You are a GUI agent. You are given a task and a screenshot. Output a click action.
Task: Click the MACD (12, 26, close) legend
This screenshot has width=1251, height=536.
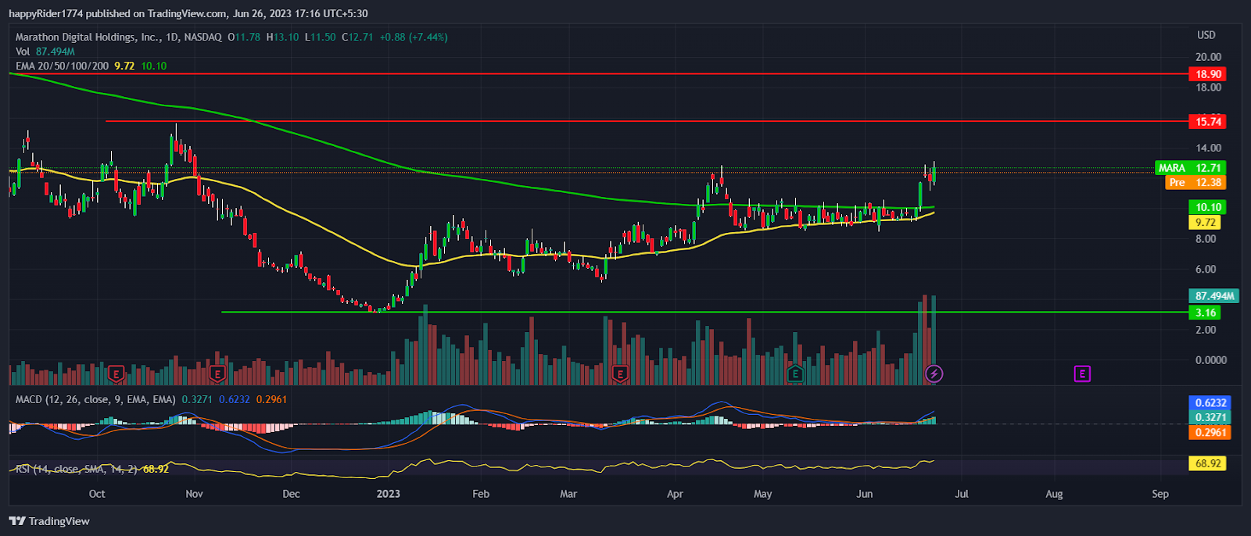[95, 399]
